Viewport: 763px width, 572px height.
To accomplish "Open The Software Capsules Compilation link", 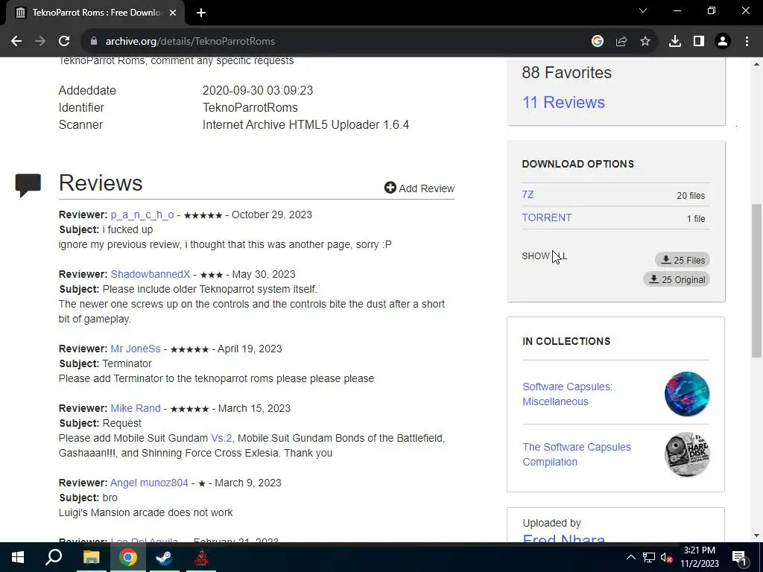I will coord(577,454).
